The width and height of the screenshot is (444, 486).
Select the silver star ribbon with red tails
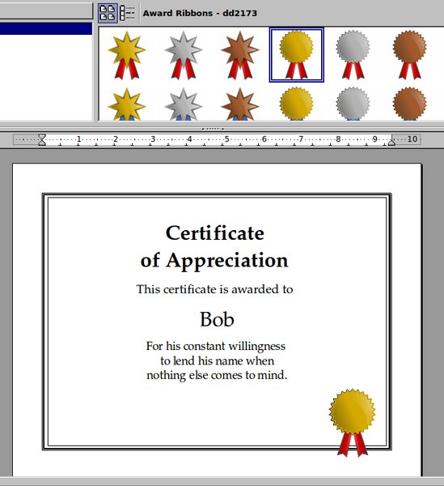(x=184, y=55)
